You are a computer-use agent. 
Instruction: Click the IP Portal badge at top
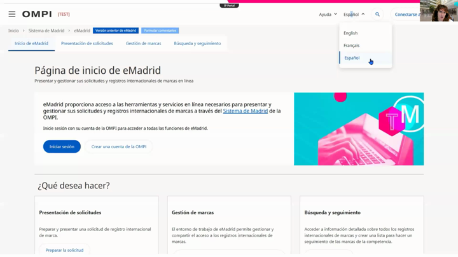pyautogui.click(x=229, y=6)
